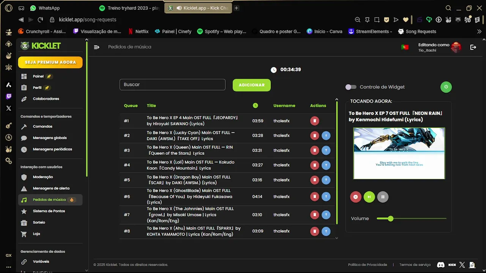The image size is (486, 273).
Task: Focus the Buscar search field
Action: tap(172, 85)
